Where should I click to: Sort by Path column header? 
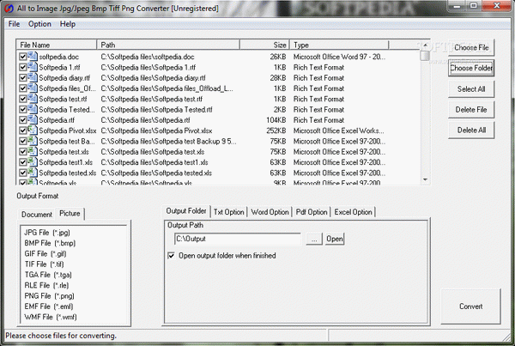pos(168,45)
